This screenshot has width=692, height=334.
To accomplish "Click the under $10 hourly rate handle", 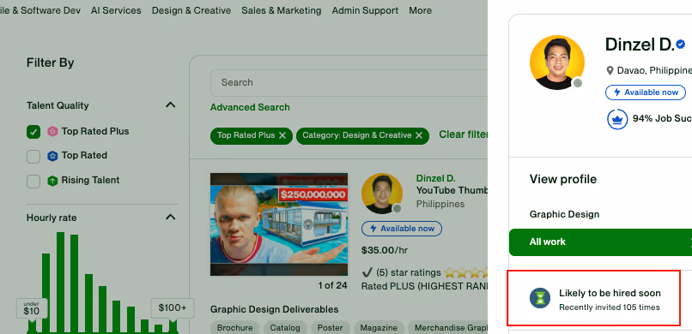I will pos(31,308).
